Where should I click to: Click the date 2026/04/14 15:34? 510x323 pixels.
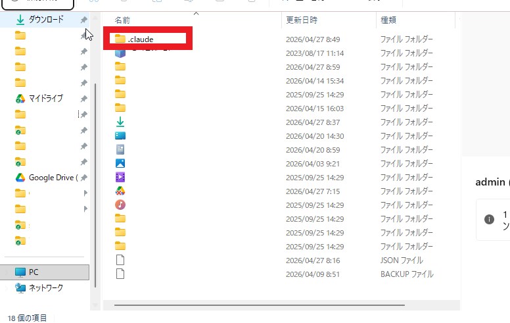pyautogui.click(x=315, y=81)
